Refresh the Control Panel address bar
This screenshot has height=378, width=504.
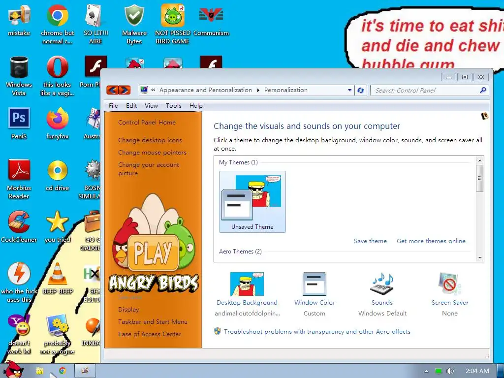coord(361,91)
